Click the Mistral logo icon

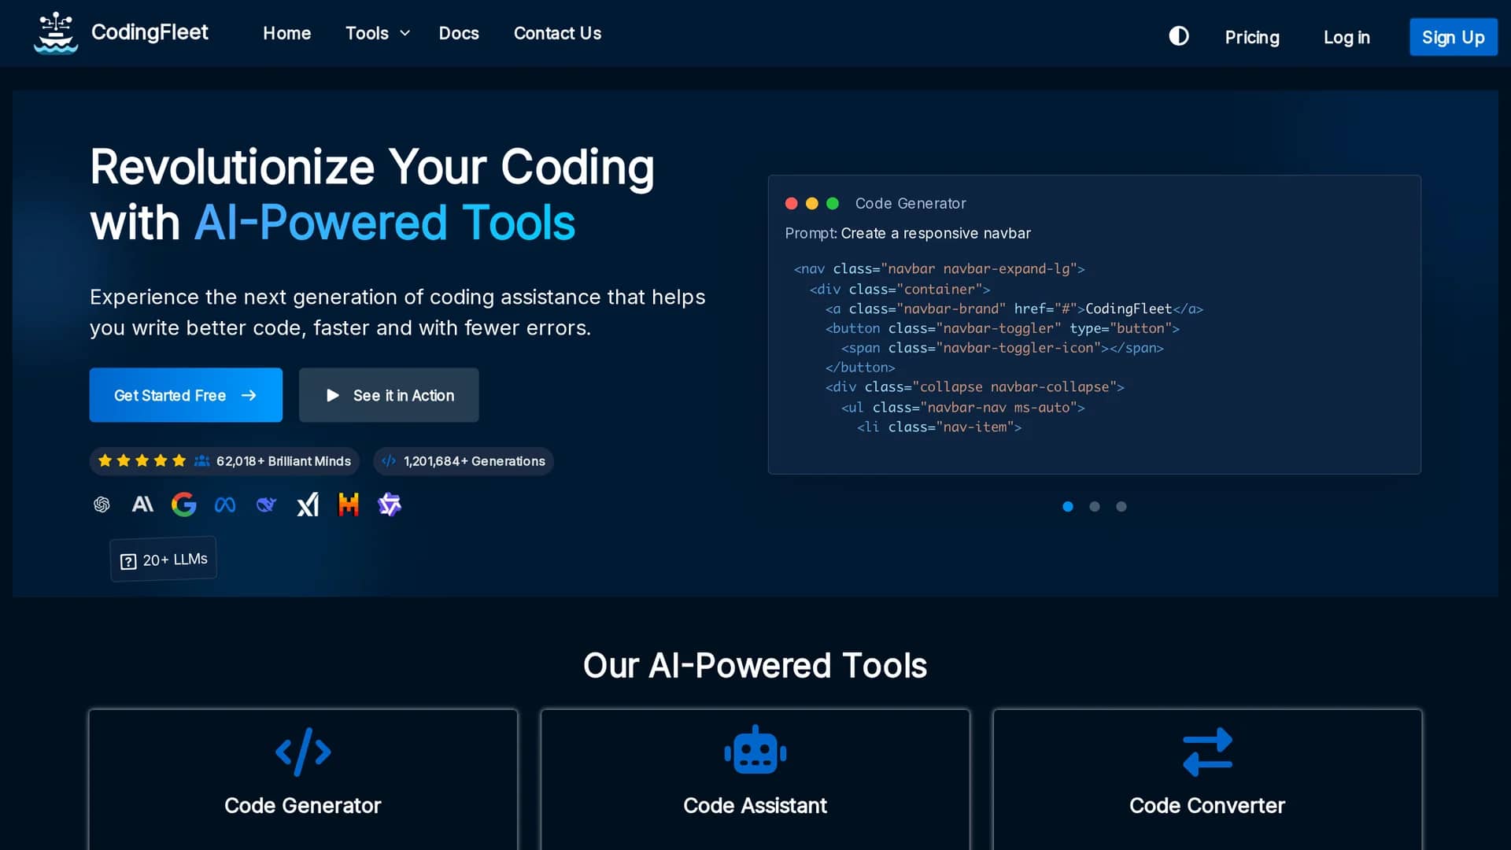tap(349, 504)
